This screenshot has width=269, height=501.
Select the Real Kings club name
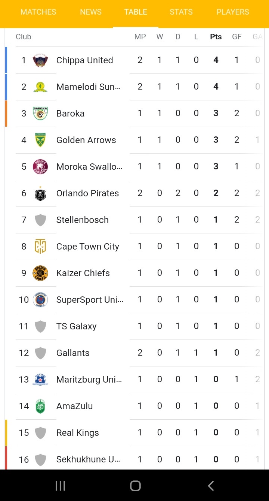coord(78,433)
